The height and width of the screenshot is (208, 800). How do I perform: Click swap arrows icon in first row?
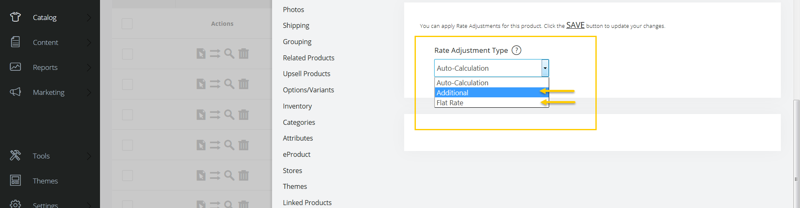[215, 54]
